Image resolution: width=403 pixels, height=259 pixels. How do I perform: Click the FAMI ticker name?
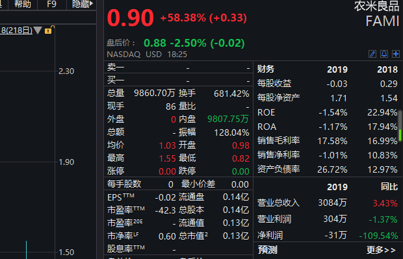point(382,21)
